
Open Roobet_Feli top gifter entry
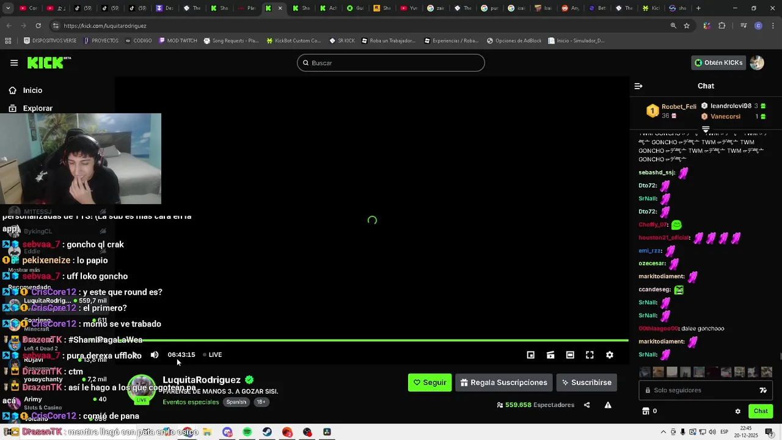(x=671, y=111)
